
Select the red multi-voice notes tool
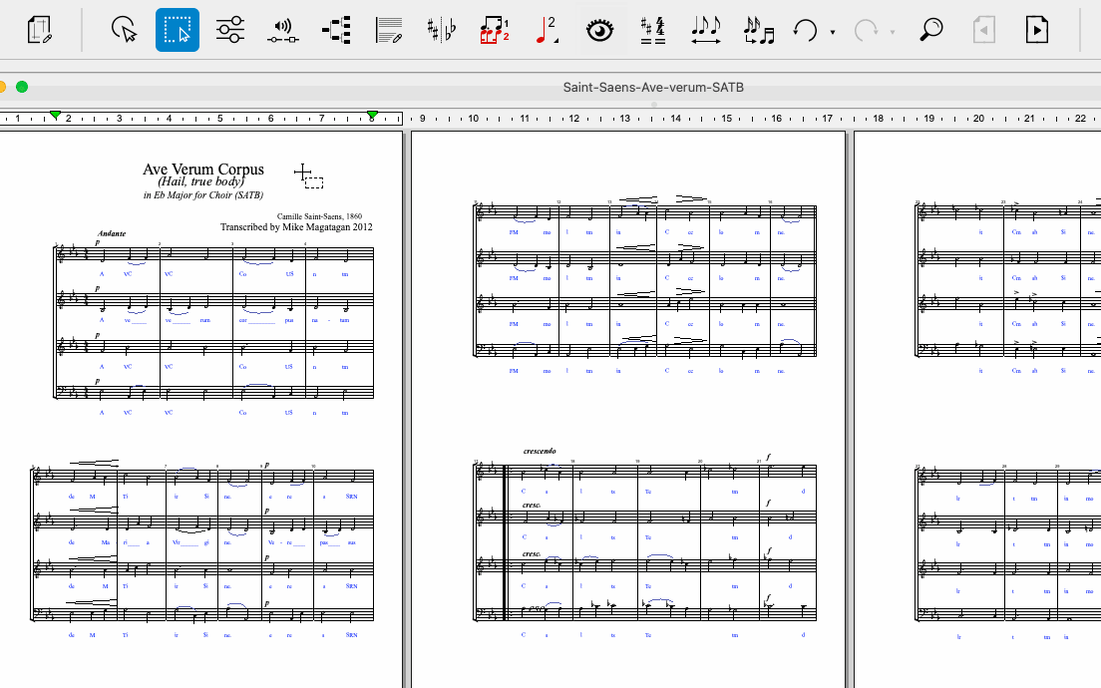click(x=495, y=30)
